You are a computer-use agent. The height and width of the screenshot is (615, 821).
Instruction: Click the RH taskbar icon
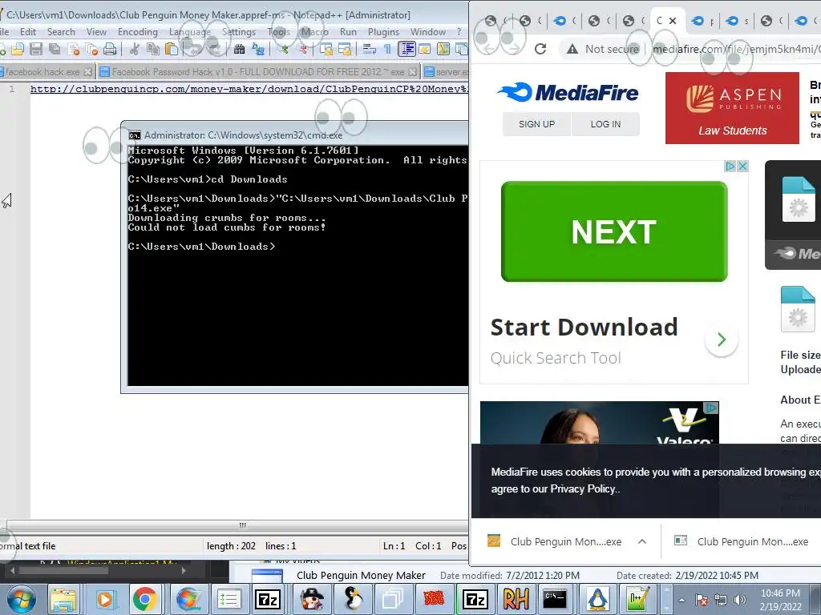(516, 599)
